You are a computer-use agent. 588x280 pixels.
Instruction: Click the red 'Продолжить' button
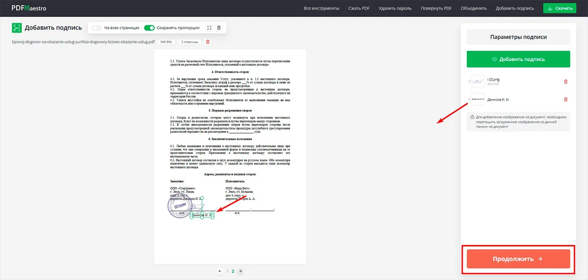click(x=518, y=258)
